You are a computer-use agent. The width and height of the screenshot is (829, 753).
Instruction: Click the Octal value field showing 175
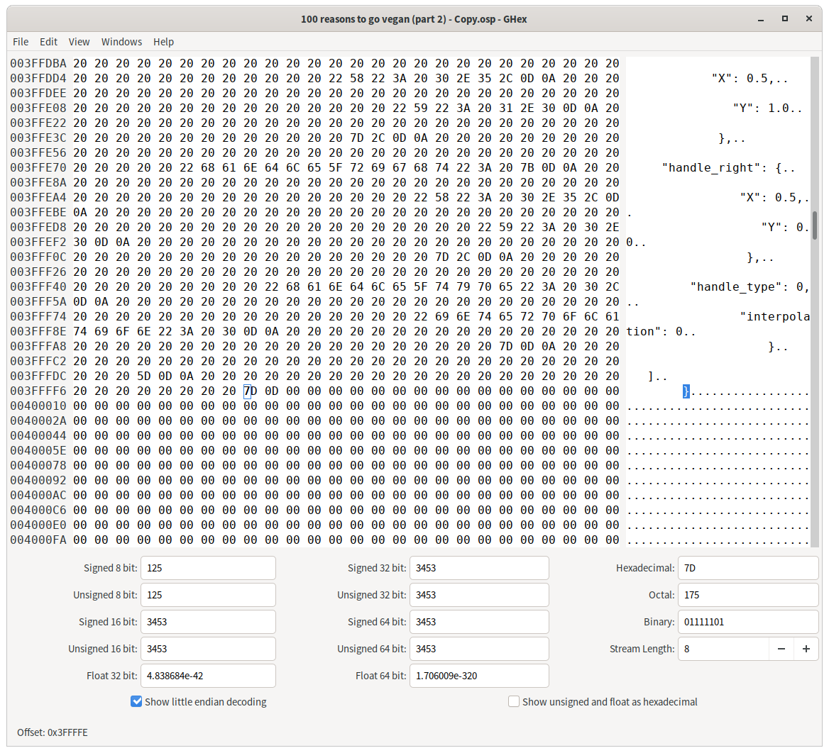[747, 595]
